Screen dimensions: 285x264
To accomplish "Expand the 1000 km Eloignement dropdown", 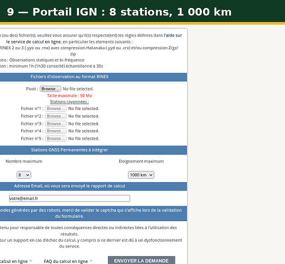I will click(x=141, y=175).
